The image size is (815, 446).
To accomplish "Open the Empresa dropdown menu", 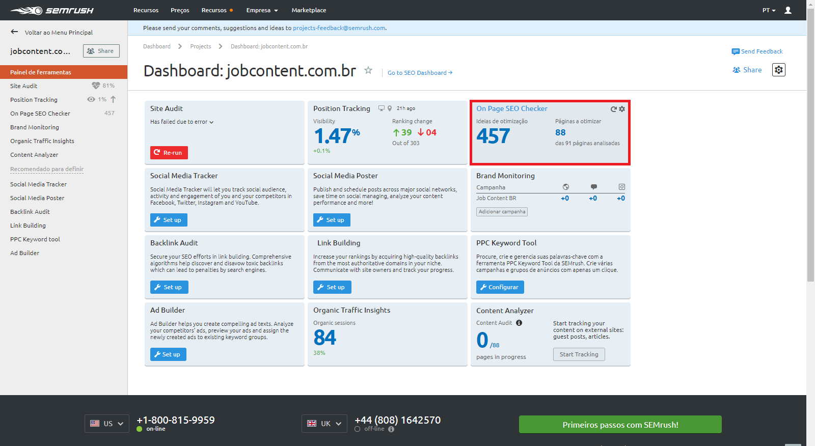I will (262, 10).
